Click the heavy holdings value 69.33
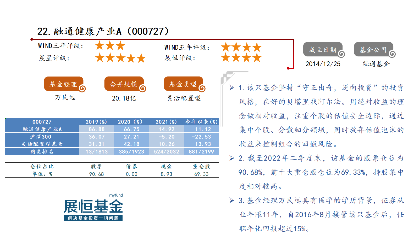This screenshot has width=419, height=235. [x=201, y=174]
